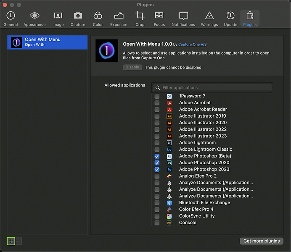Check Adobe Acrobat Reader application
The height and width of the screenshot is (252, 291).
pyautogui.click(x=157, y=110)
